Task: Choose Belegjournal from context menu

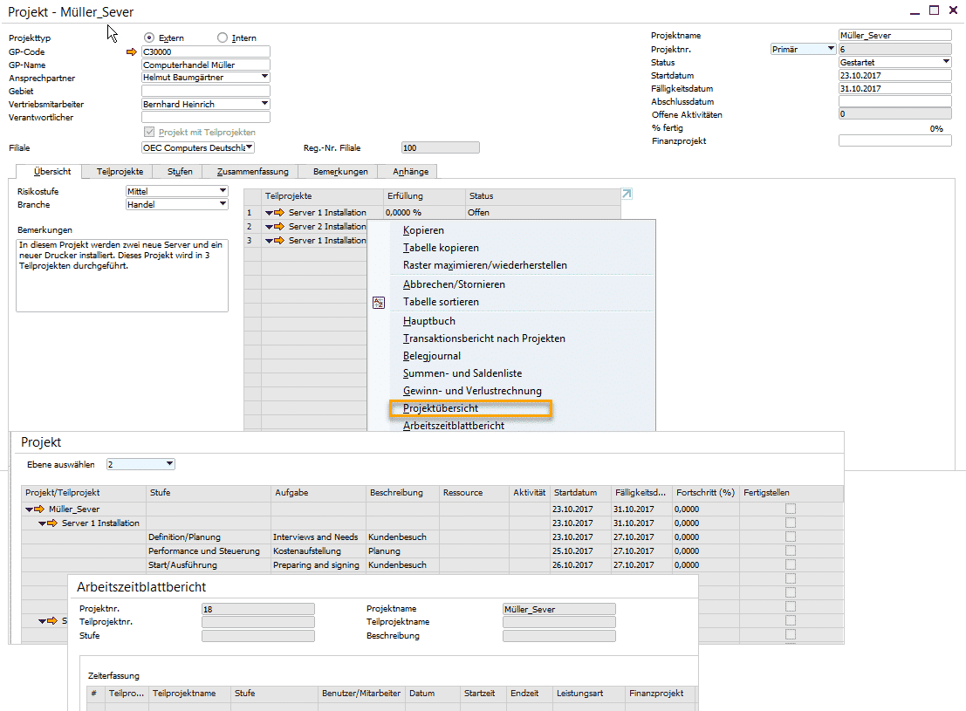Action: click(x=432, y=356)
